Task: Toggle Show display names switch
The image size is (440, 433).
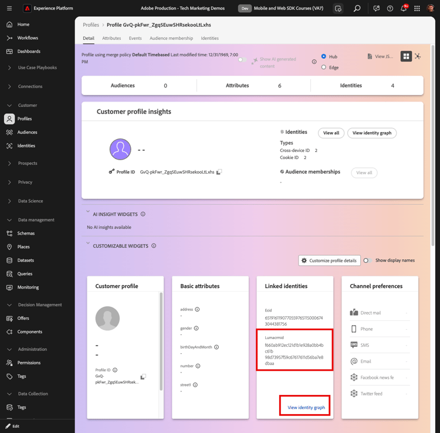Action: [x=368, y=261]
